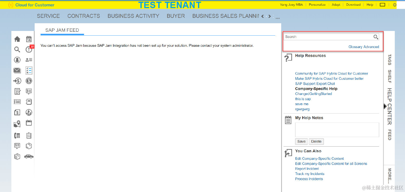This screenshot has width=405, height=192.
Task: Open the person profile circle icon
Action: click(x=17, y=60)
